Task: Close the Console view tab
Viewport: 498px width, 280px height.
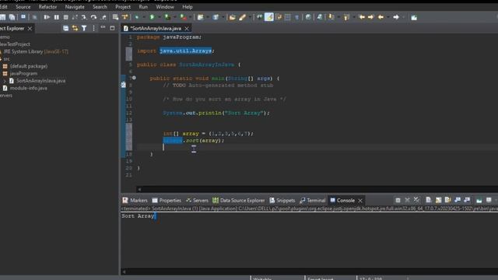Action: click(360, 201)
